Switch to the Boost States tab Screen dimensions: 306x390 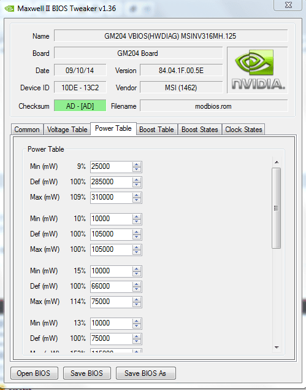pyautogui.click(x=200, y=130)
